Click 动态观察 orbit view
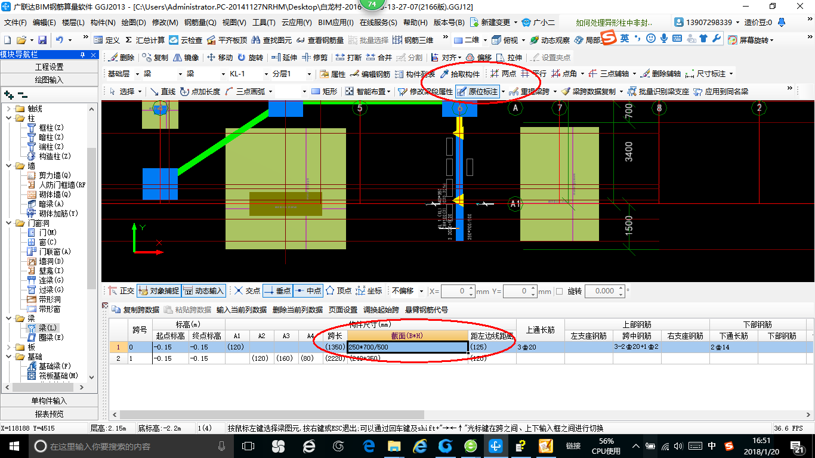 (x=550, y=40)
